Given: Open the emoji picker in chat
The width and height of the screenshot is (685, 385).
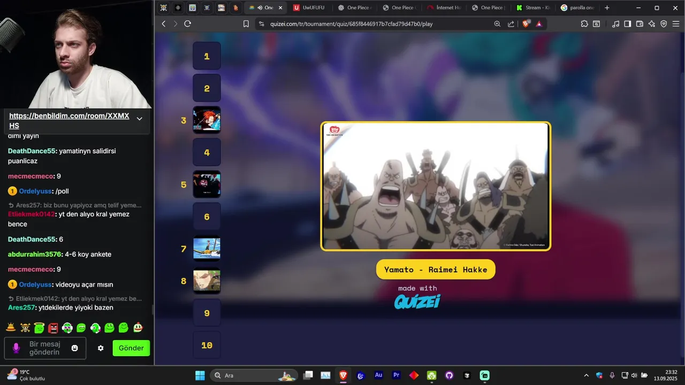Looking at the screenshot, I should click(x=75, y=348).
